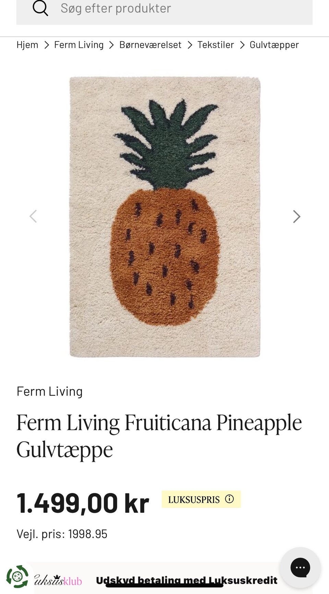
Task: Open the Børneværelset breadcrumb
Action: pyautogui.click(x=150, y=45)
